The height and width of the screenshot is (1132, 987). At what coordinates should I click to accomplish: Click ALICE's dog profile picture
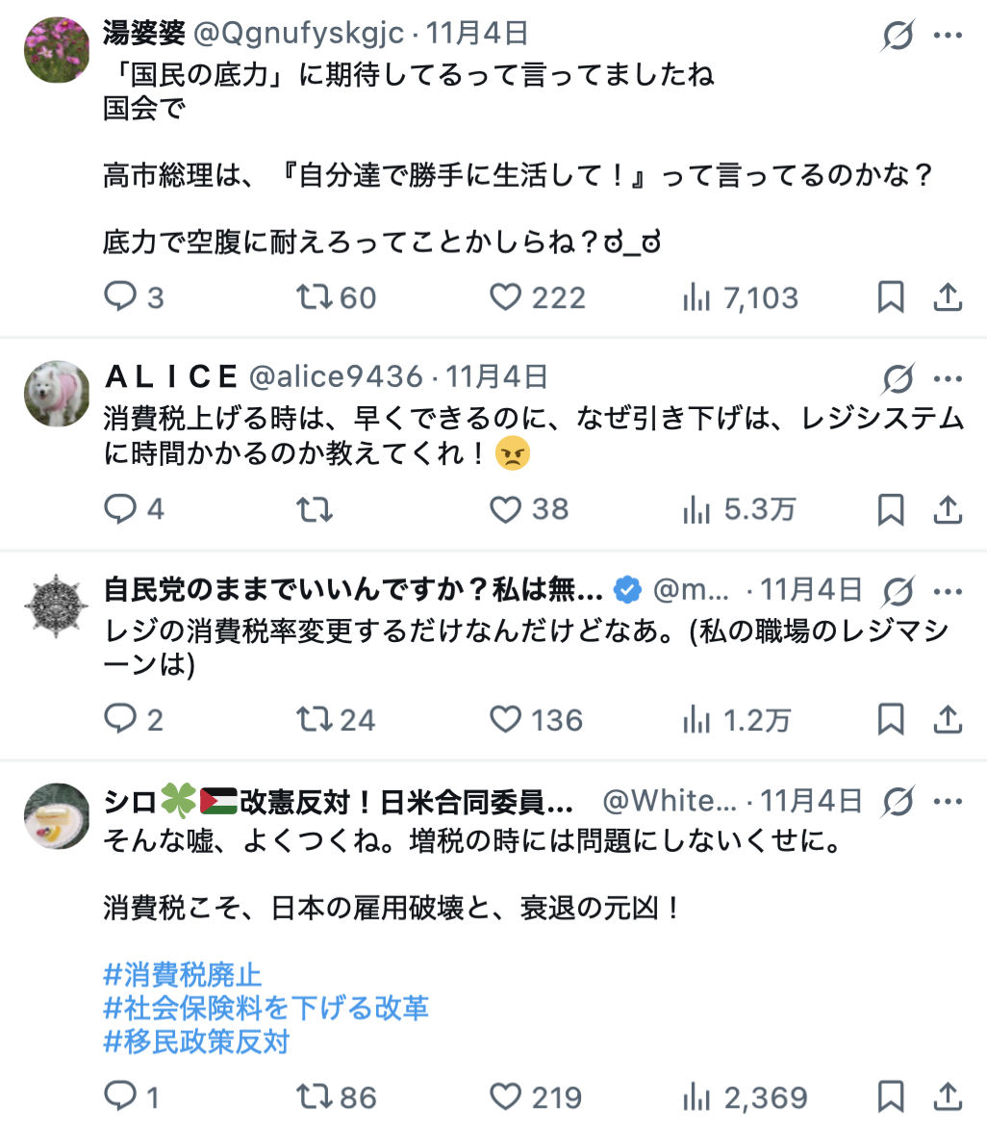coord(57,394)
